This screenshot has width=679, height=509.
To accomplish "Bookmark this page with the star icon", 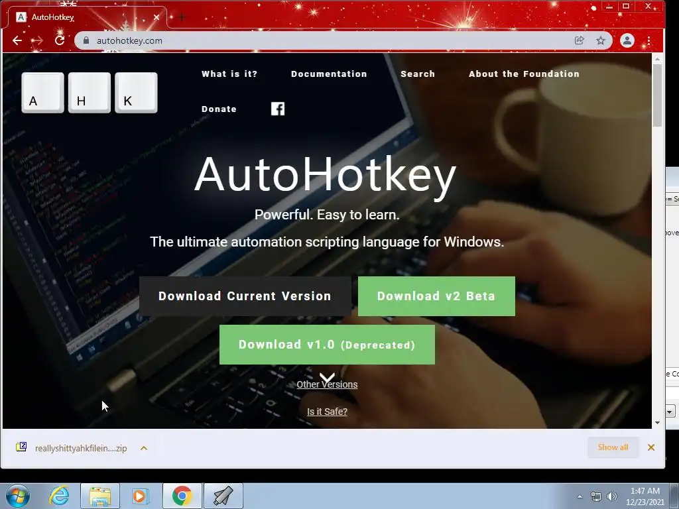I will (x=601, y=40).
